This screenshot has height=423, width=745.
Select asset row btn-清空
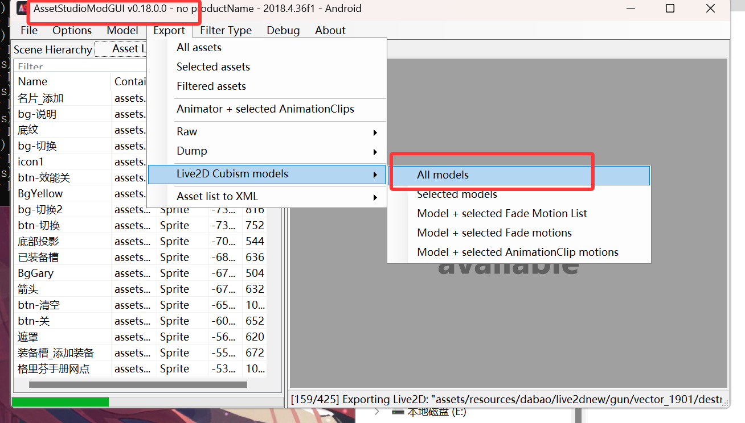140,305
